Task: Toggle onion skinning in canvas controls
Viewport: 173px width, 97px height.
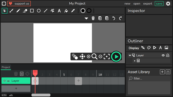Action: click(x=75, y=56)
